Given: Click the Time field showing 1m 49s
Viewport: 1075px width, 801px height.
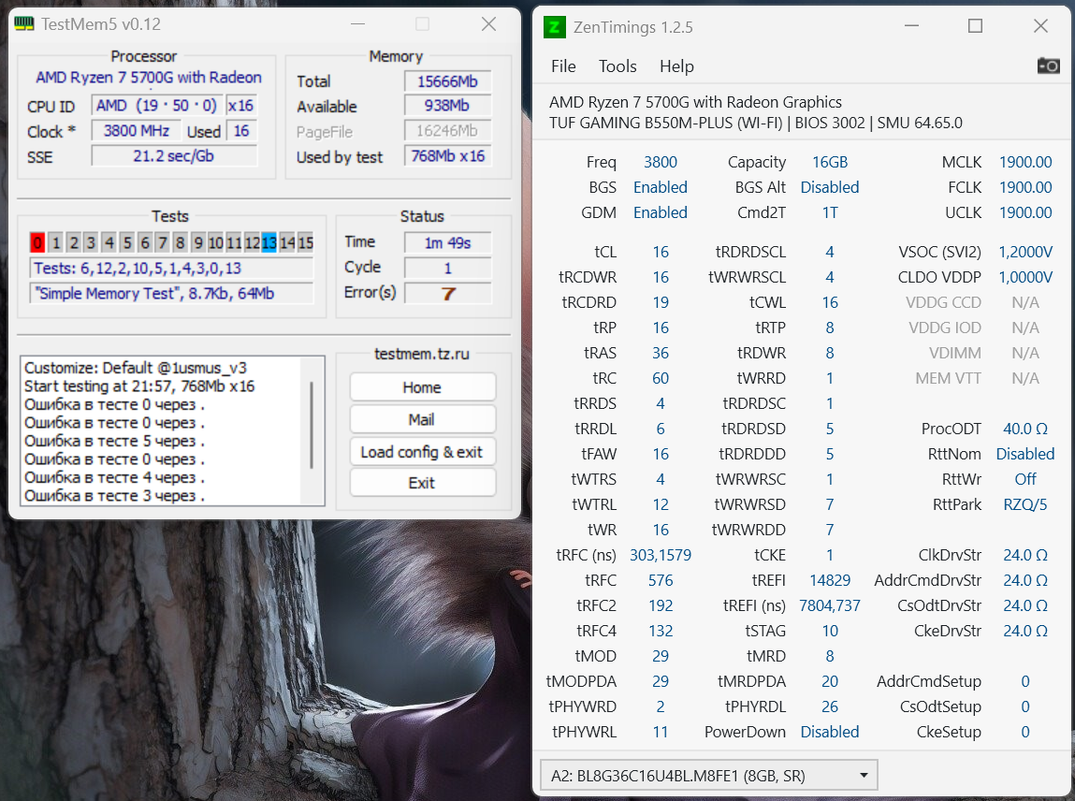Looking at the screenshot, I should tap(448, 242).
